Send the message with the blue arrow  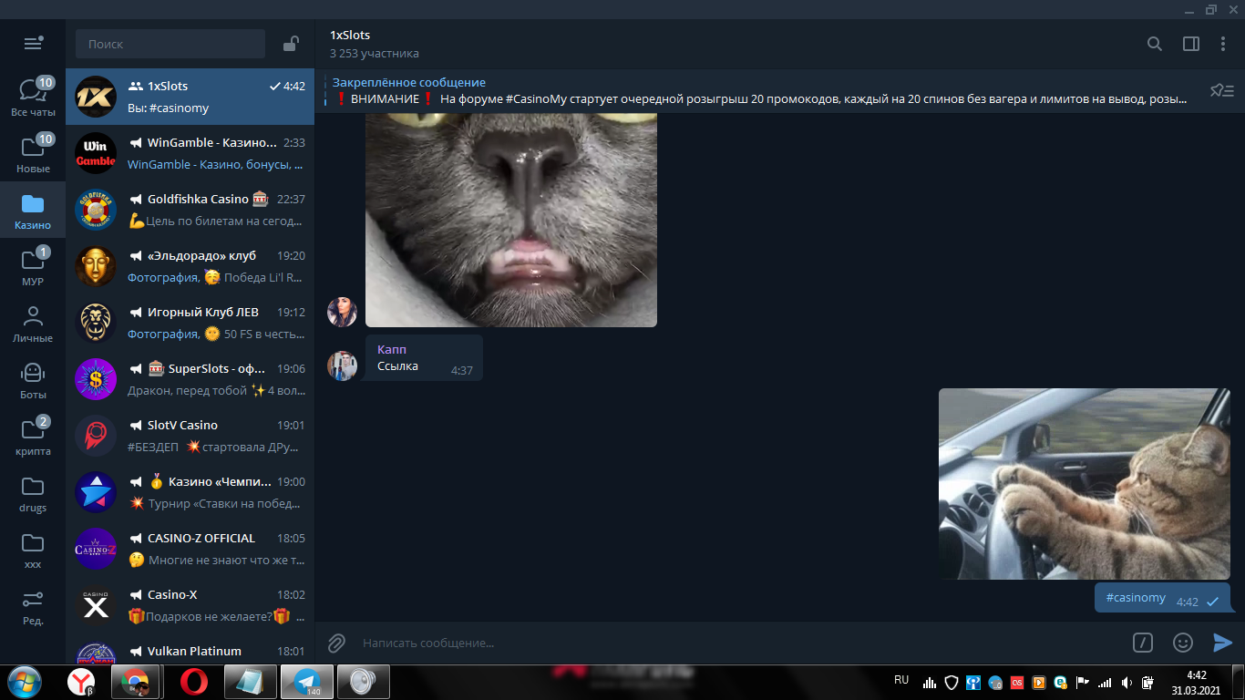[x=1222, y=643]
